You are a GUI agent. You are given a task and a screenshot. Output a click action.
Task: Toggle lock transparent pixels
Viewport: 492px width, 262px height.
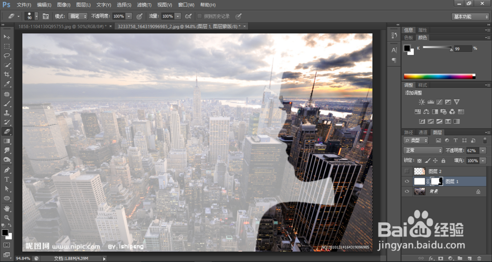[420, 160]
